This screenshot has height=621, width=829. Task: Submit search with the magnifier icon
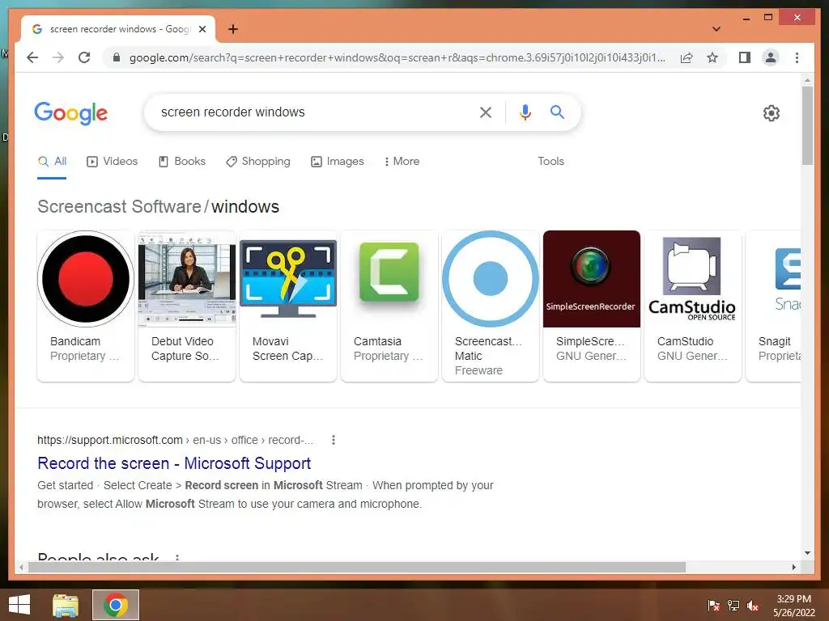[557, 112]
